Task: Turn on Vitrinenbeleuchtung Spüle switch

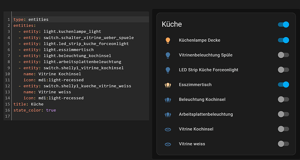Action: click(283, 55)
